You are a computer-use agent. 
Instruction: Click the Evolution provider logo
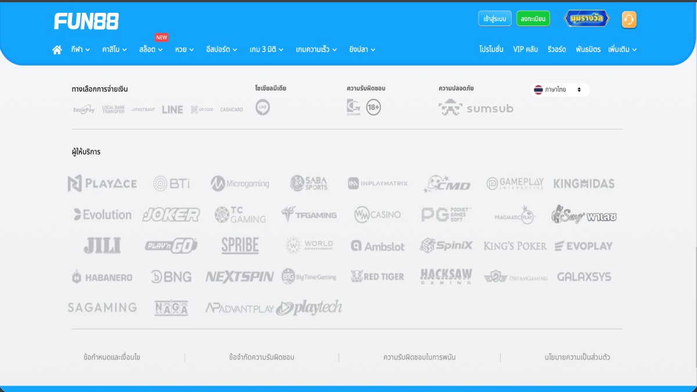[102, 215]
